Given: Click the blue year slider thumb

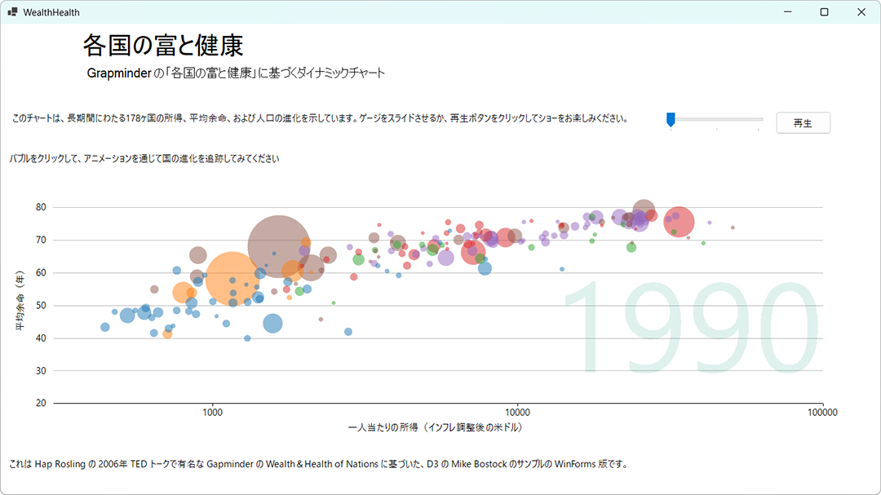Looking at the screenshot, I should coord(671,120).
